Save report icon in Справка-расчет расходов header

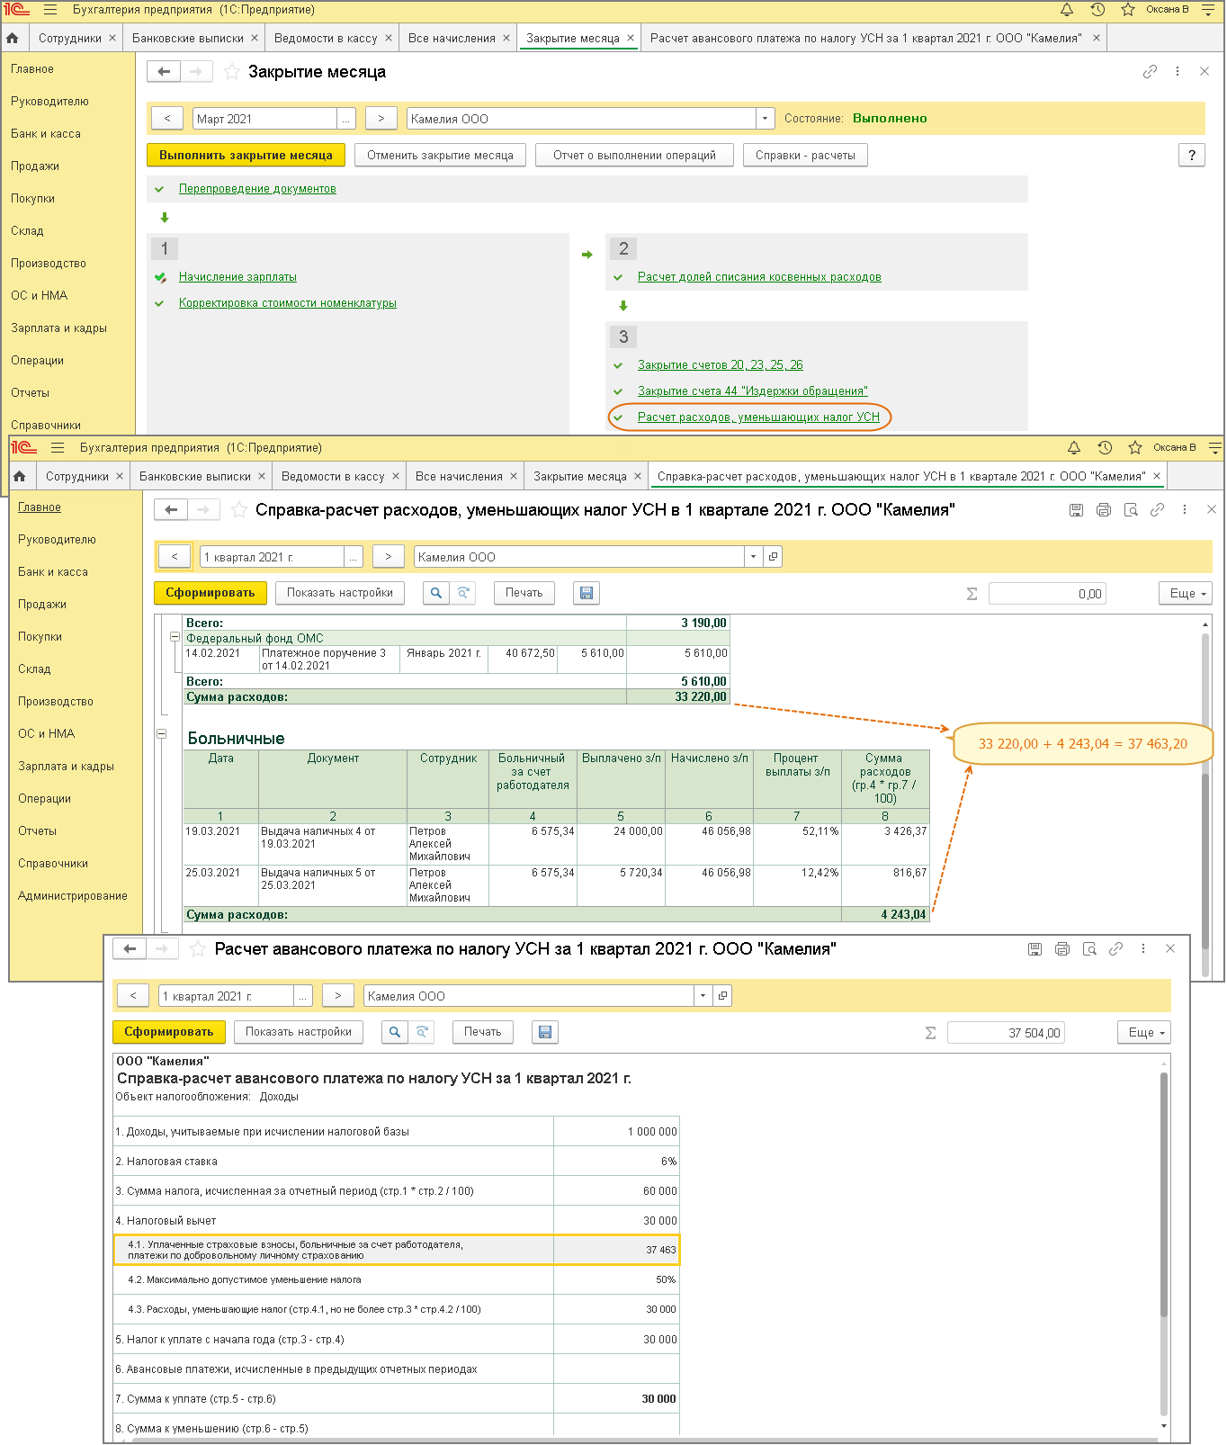(1076, 510)
